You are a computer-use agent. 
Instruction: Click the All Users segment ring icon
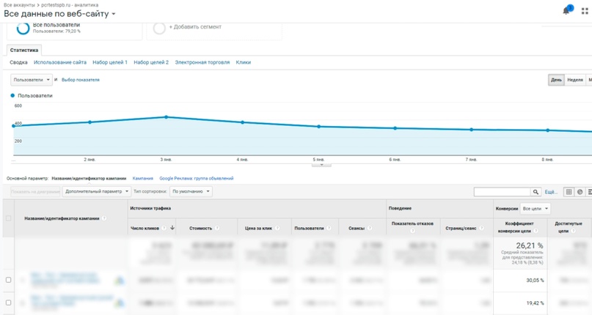(x=23, y=28)
